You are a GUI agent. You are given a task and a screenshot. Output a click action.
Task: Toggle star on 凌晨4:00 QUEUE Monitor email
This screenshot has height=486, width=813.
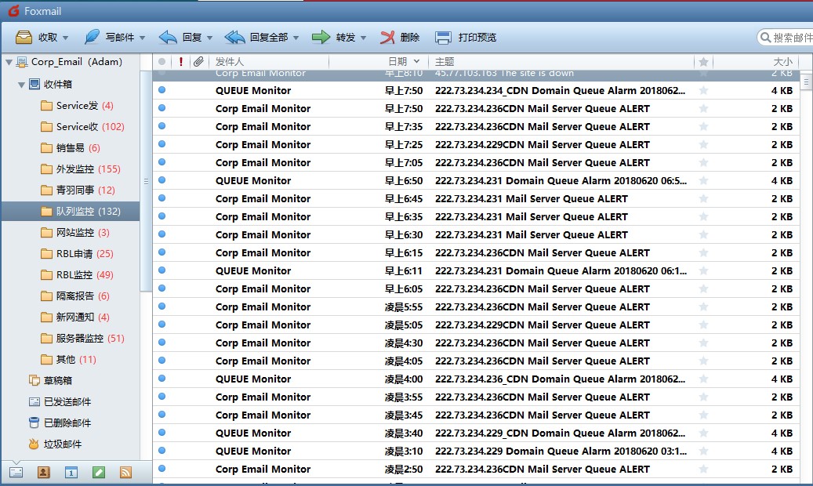(x=703, y=379)
